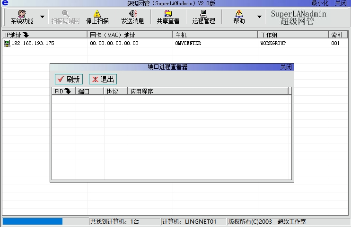This screenshot has width=351, height=227.
Task: Sort port viewer by 应用程序 application column
Action: coord(208,91)
